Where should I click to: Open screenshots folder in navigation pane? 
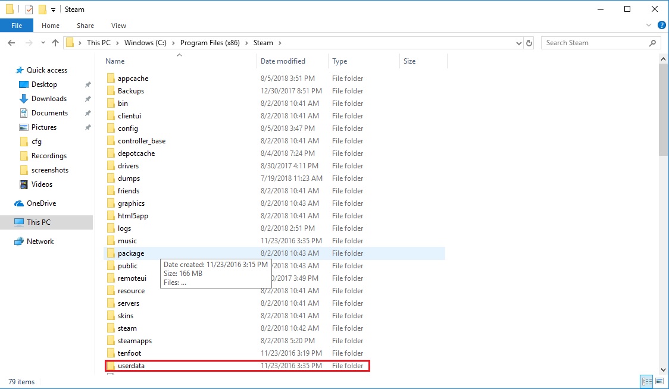[50, 170]
